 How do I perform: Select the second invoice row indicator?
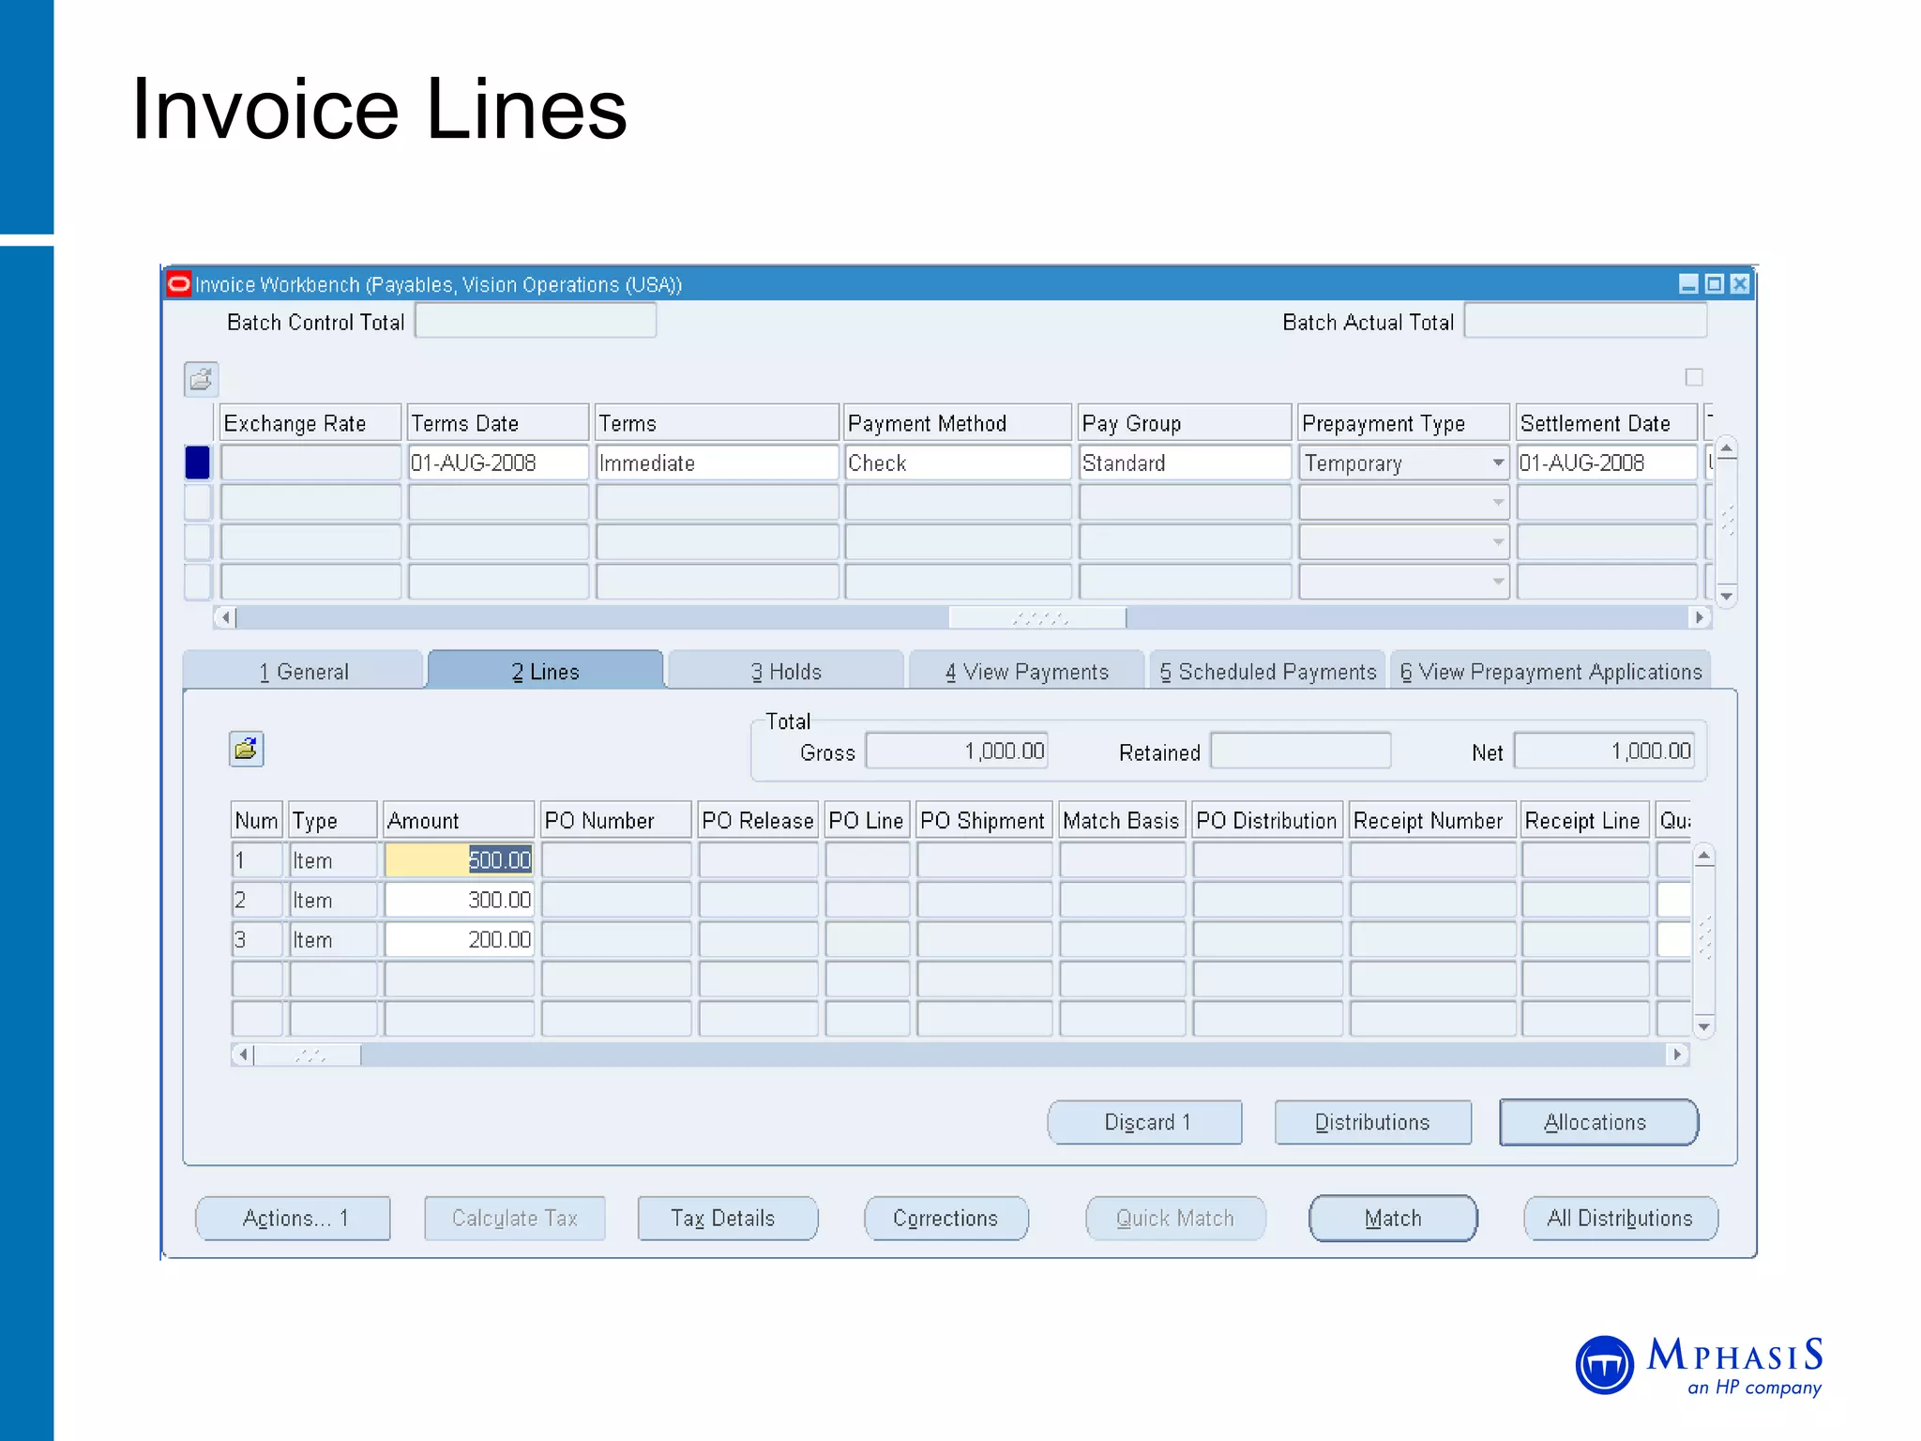[197, 502]
